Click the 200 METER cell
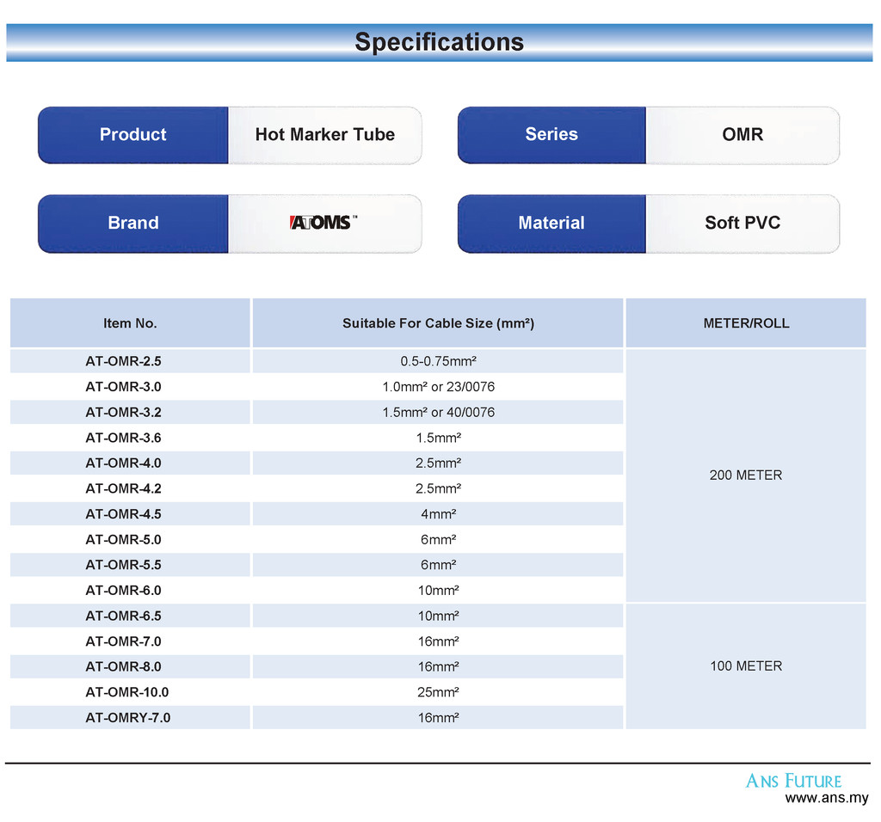881x822 pixels. point(746,475)
